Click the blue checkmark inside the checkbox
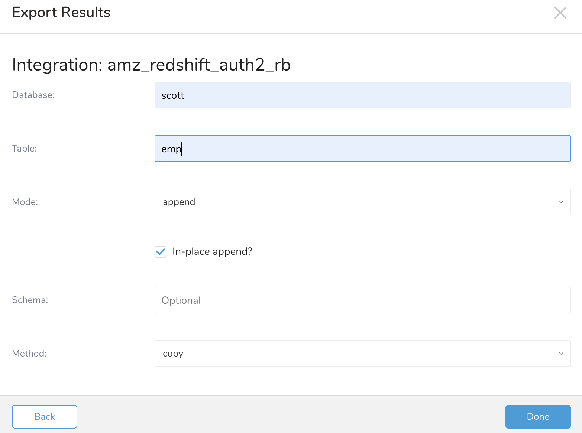 point(161,252)
